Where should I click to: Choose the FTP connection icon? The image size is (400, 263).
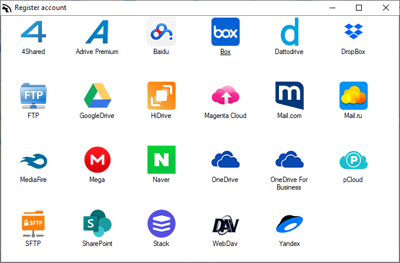[33, 96]
